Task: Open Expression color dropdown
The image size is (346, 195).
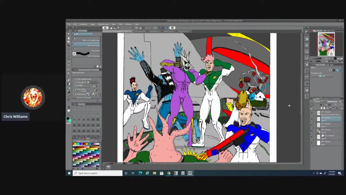Action: 323,76
